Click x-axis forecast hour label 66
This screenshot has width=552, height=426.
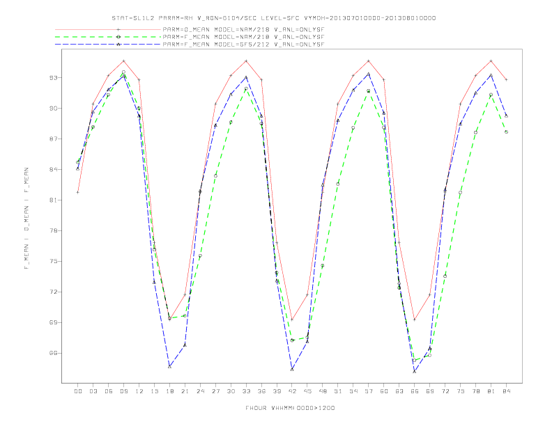coord(415,391)
